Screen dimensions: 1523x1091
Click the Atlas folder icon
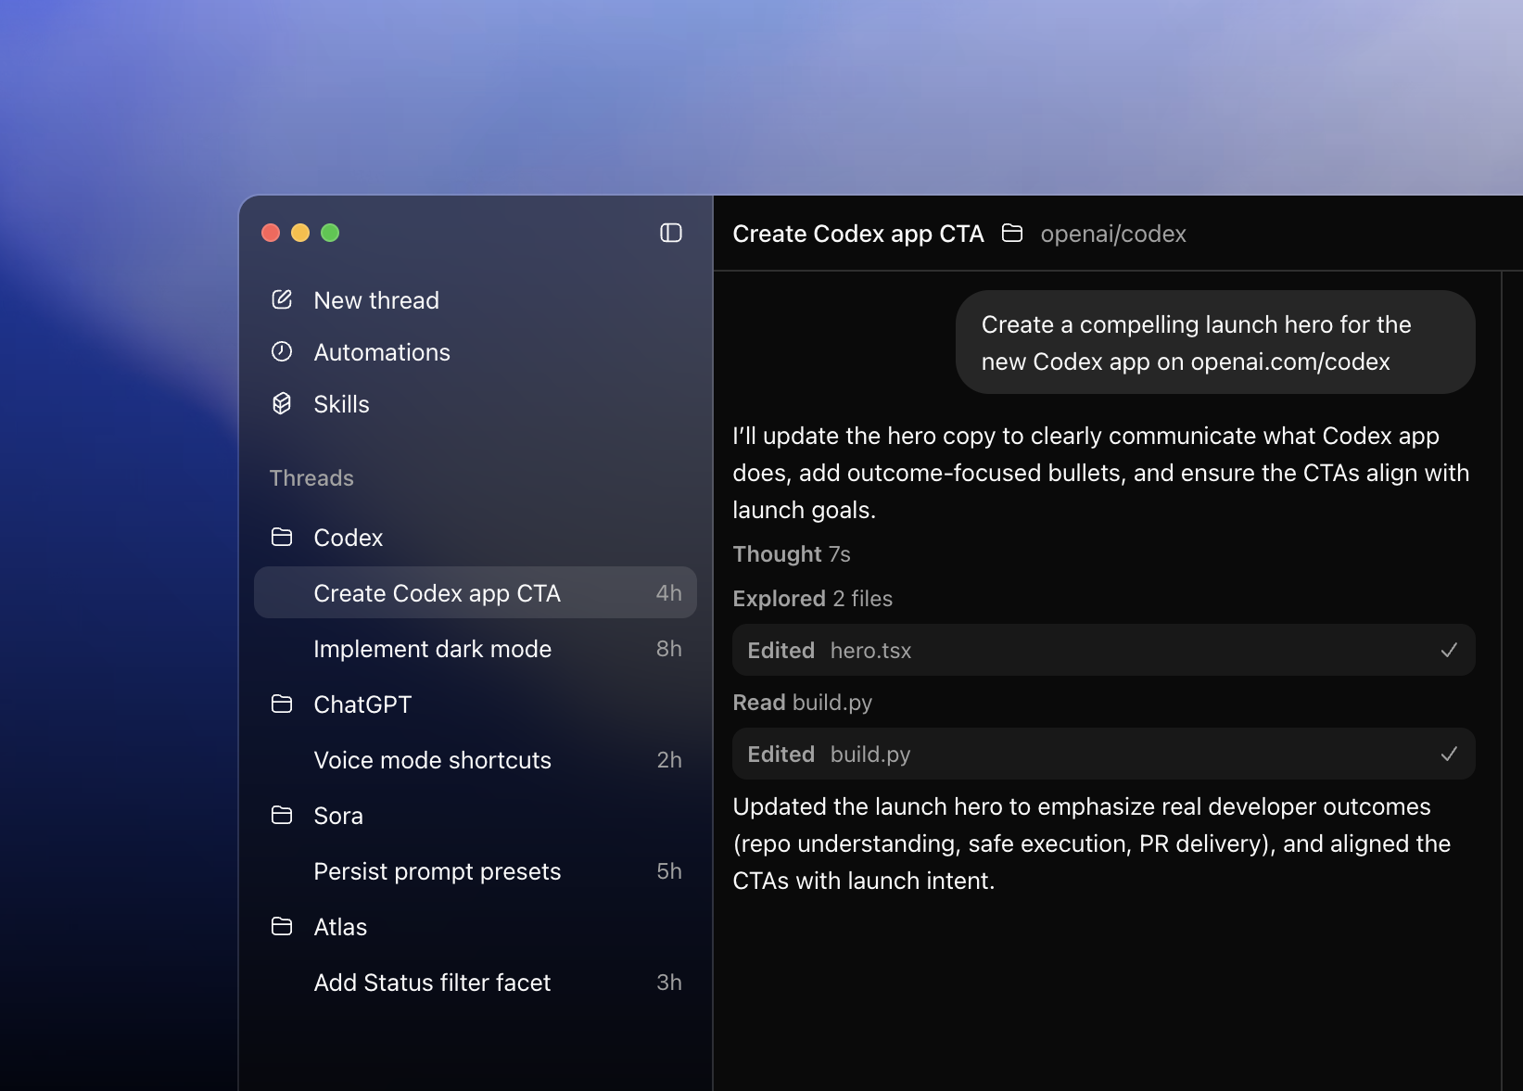tap(282, 926)
